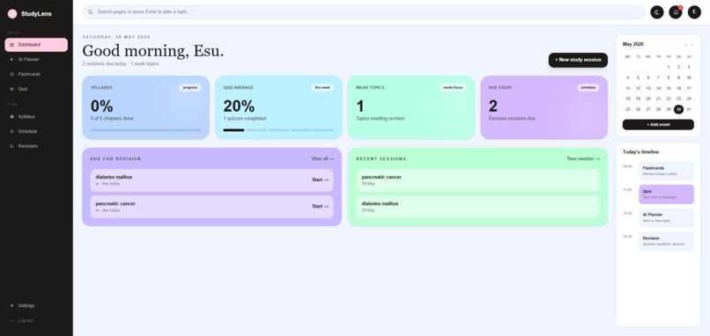Open Schedule in the sidebar
Viewport: 710px width, 336px height.
tap(36, 132)
